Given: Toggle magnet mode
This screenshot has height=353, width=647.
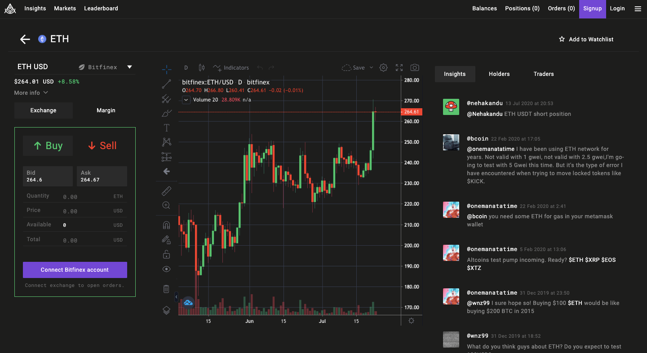Looking at the screenshot, I should (166, 225).
